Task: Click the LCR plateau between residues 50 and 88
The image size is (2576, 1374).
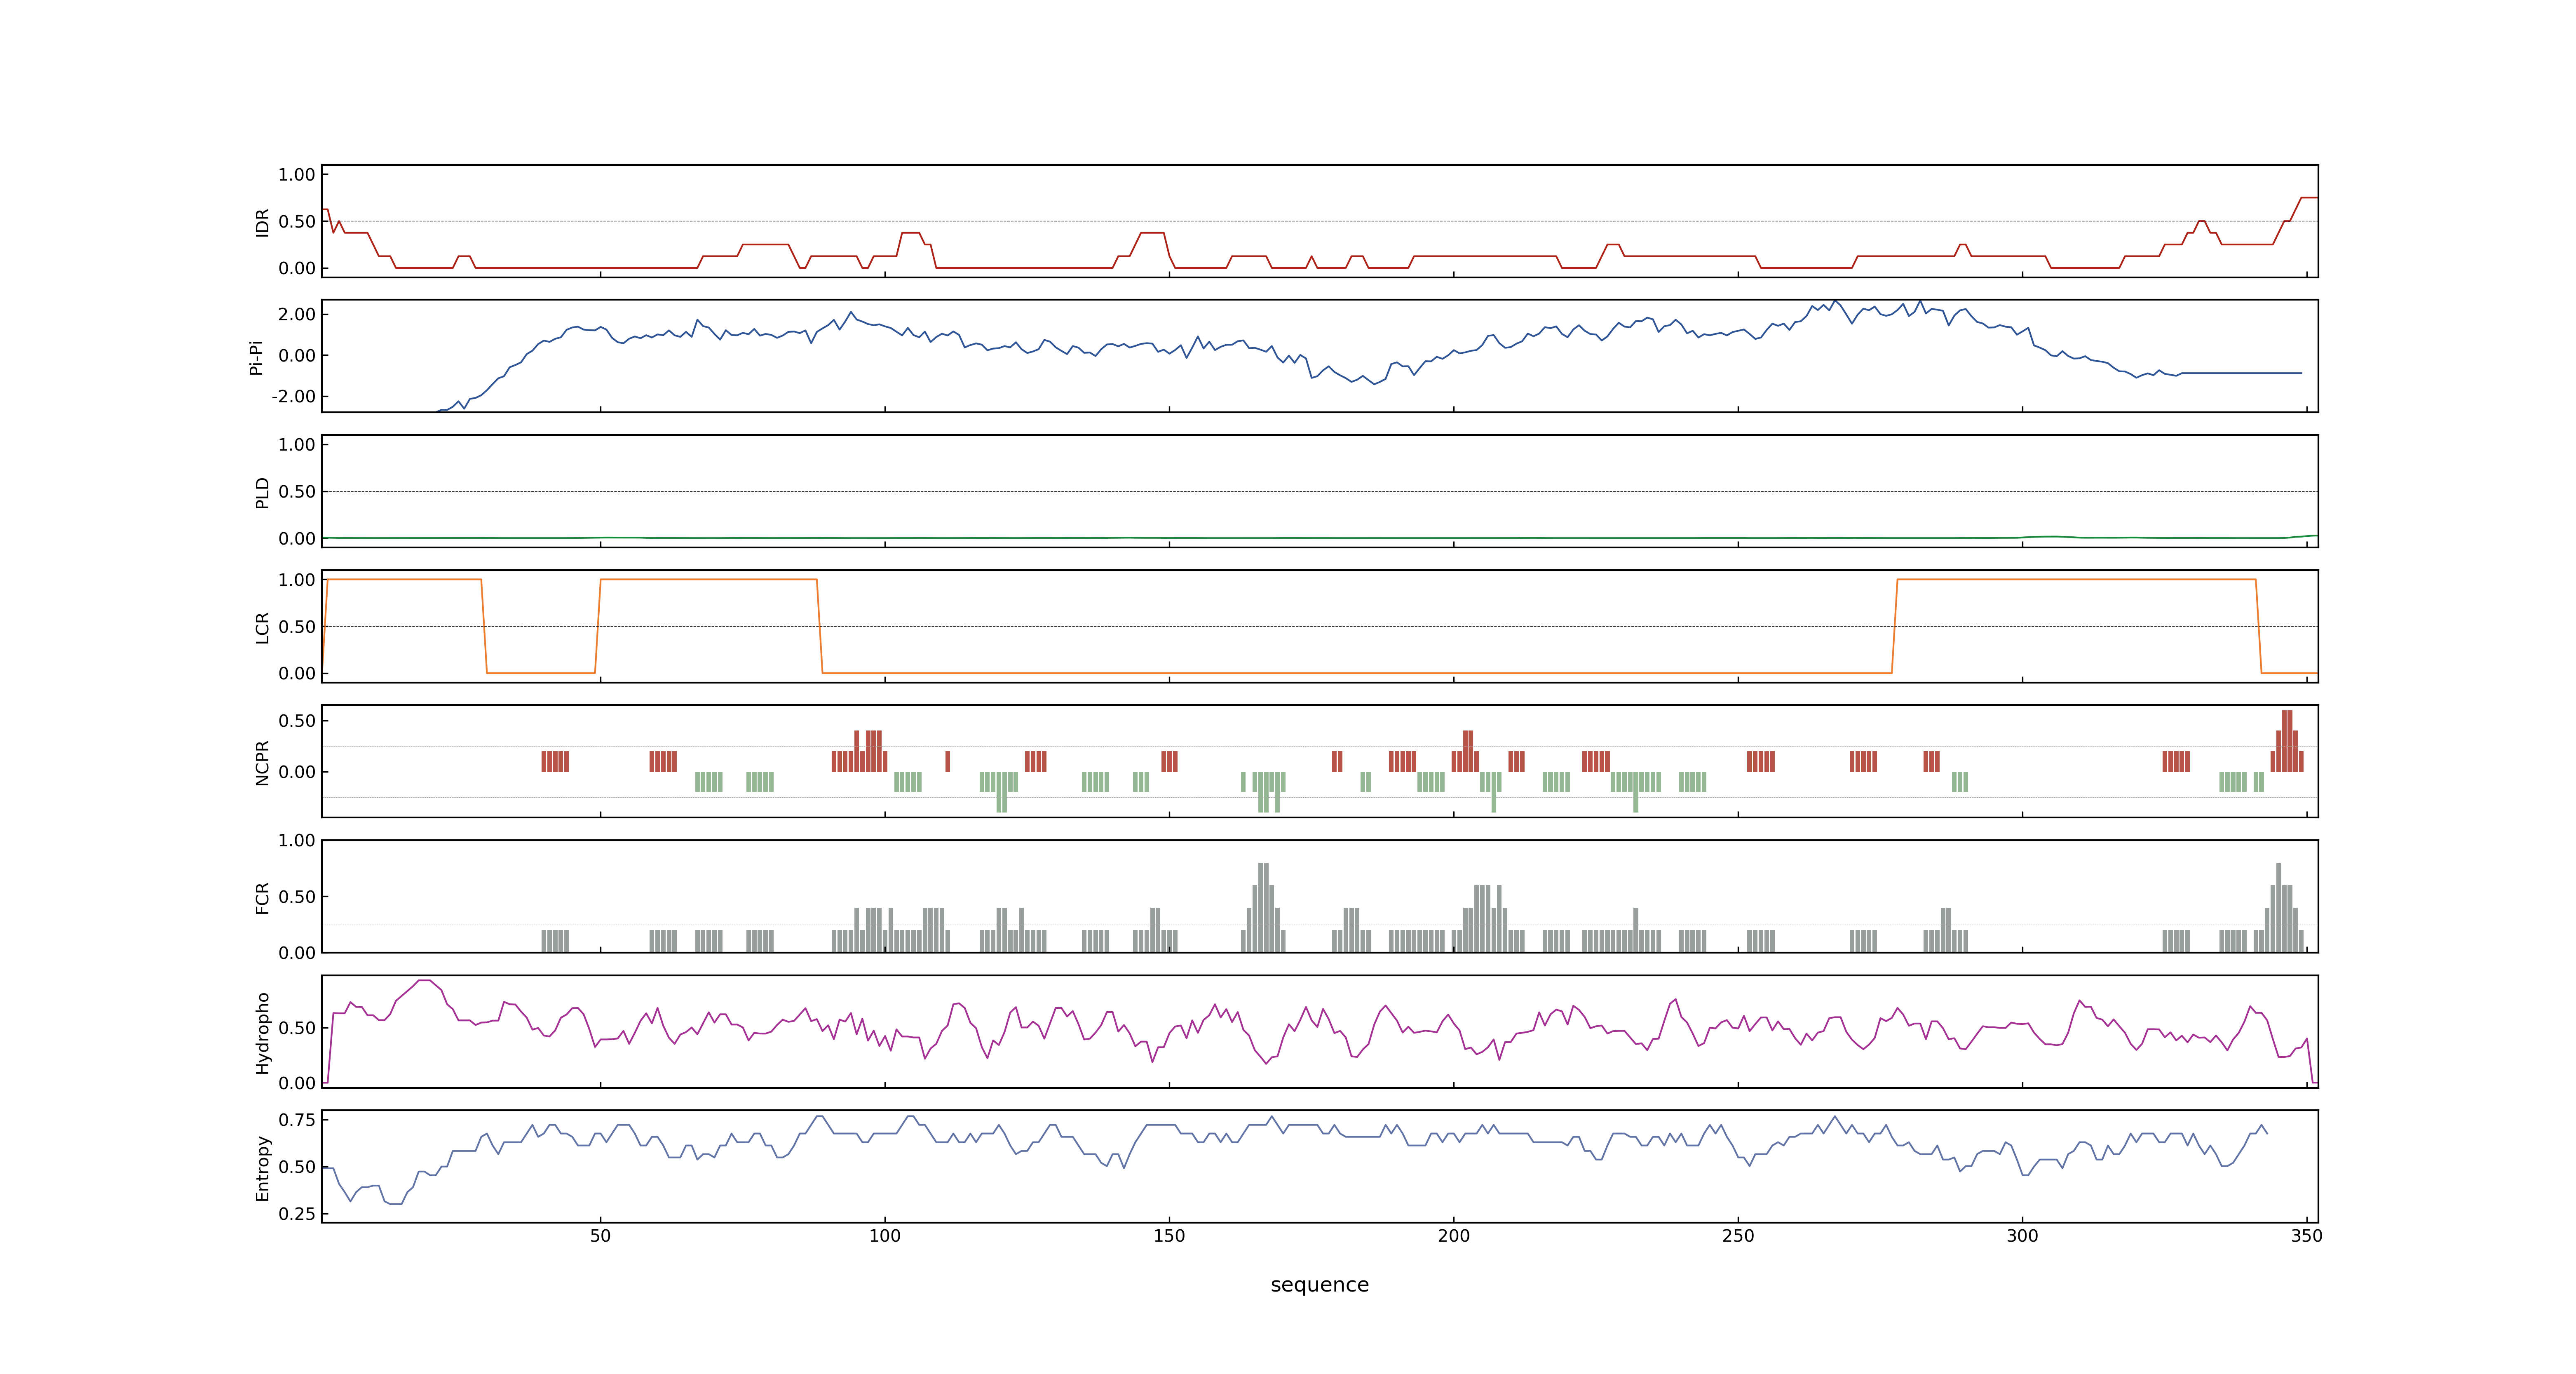Action: tap(708, 579)
